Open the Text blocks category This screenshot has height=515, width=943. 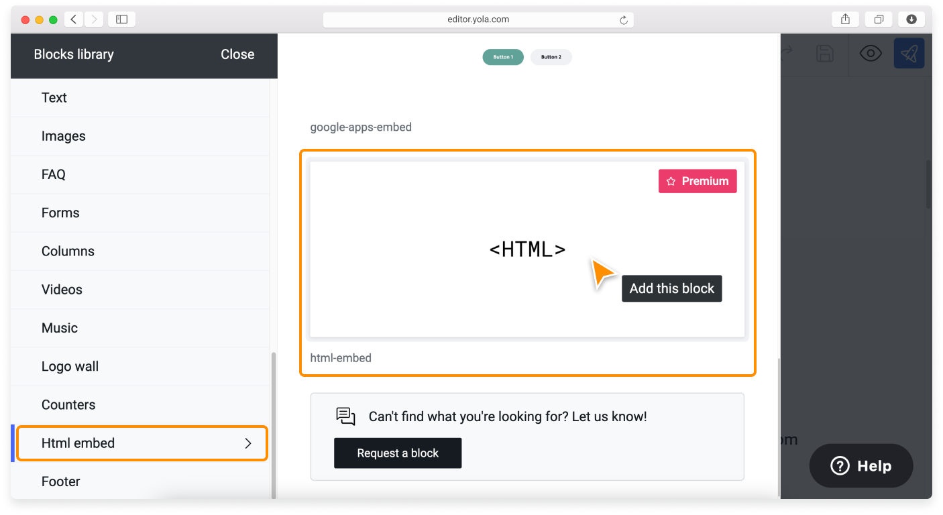pos(54,97)
